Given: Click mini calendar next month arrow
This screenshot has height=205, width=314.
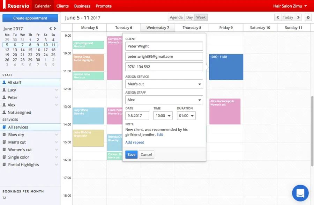Looking at the screenshot, I should click(x=55, y=29).
